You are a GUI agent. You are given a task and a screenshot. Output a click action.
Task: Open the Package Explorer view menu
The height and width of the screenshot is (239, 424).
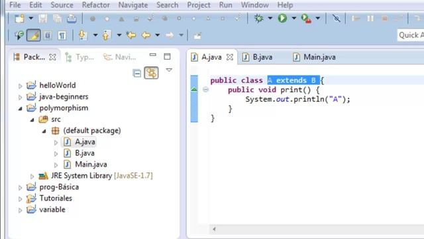(x=169, y=70)
